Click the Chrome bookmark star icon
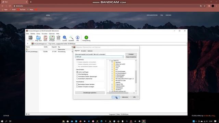Image resolution: width=219 pixels, height=123 pixels. [205, 6]
